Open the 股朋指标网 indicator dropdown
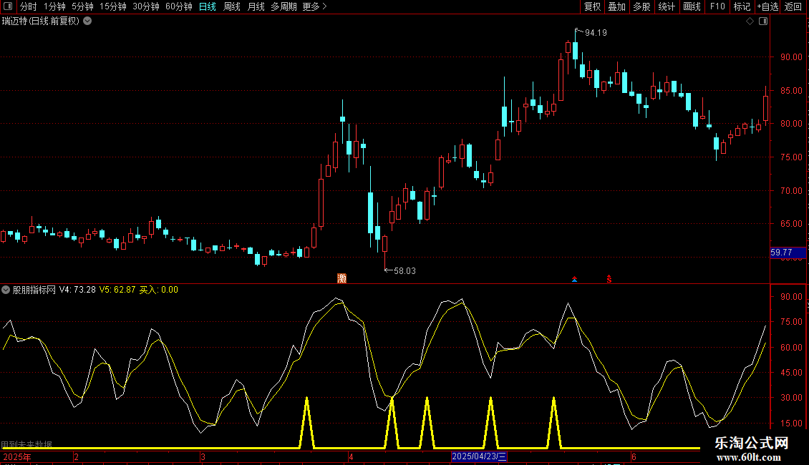The height and width of the screenshot is (465, 809). [x=6, y=290]
